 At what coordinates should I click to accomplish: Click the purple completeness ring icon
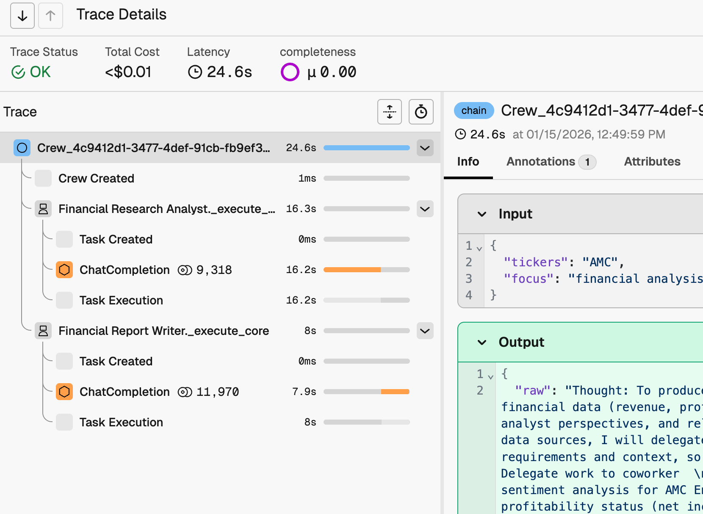pyautogui.click(x=290, y=72)
